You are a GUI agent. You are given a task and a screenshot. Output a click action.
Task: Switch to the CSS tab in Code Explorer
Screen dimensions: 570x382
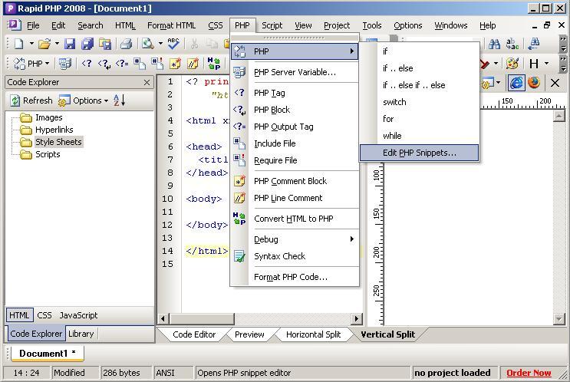(44, 315)
